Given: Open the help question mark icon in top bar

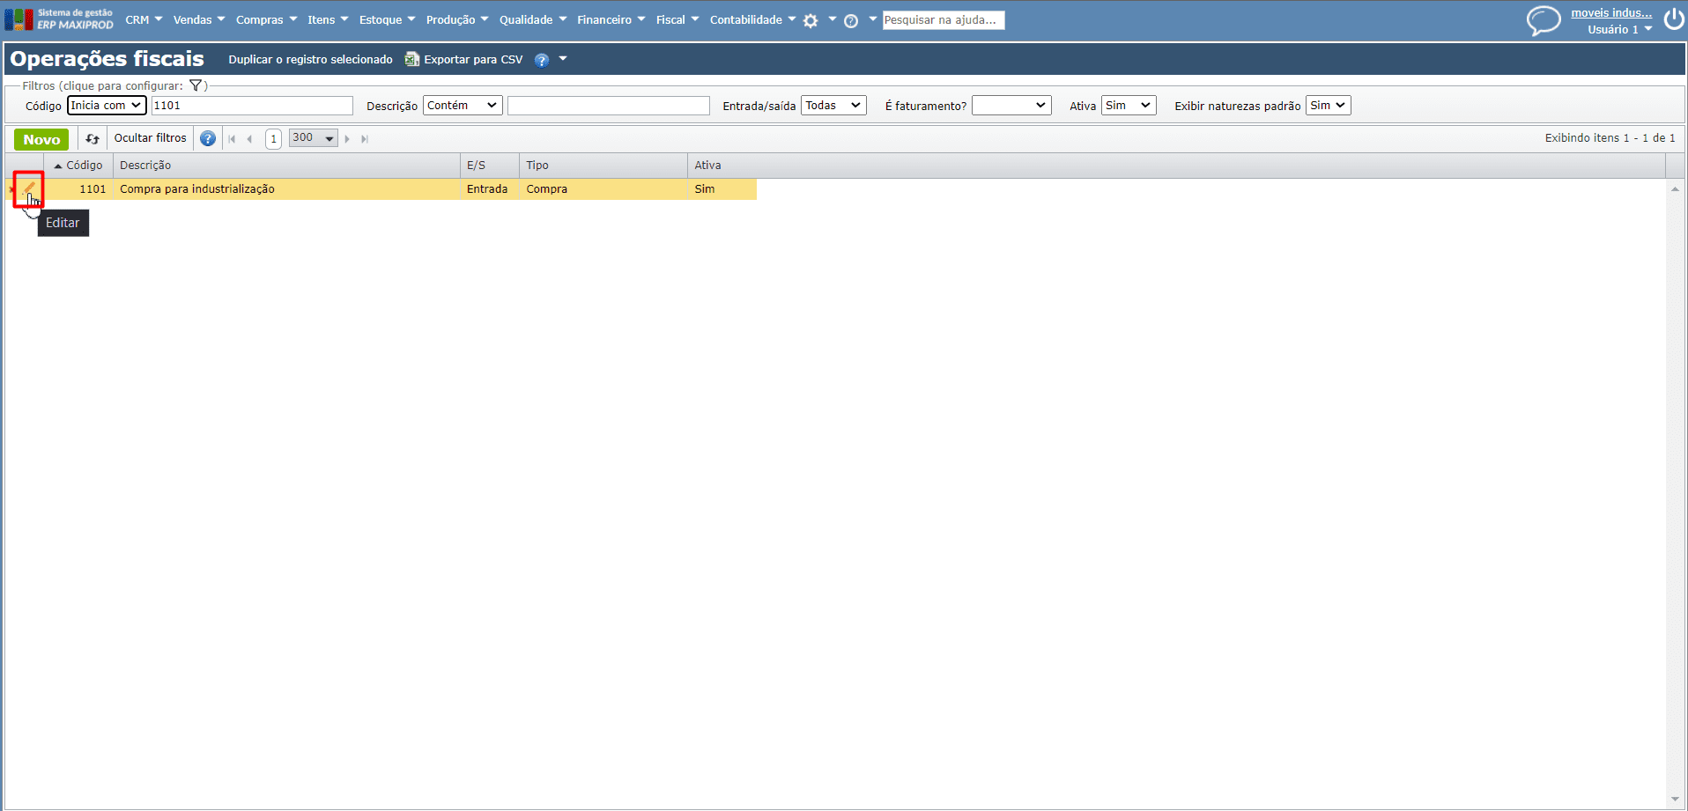Looking at the screenshot, I should click(x=851, y=20).
